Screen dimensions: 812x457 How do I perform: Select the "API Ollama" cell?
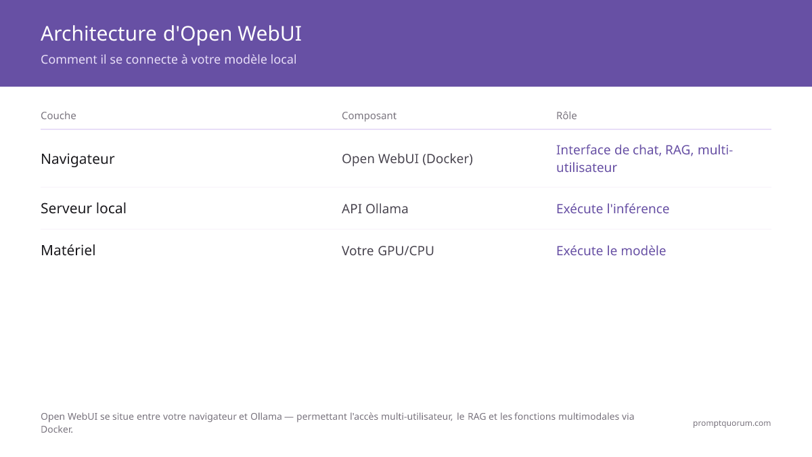(x=375, y=209)
